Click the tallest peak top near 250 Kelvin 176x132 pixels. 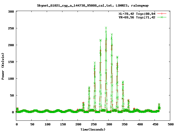pos(106,28)
